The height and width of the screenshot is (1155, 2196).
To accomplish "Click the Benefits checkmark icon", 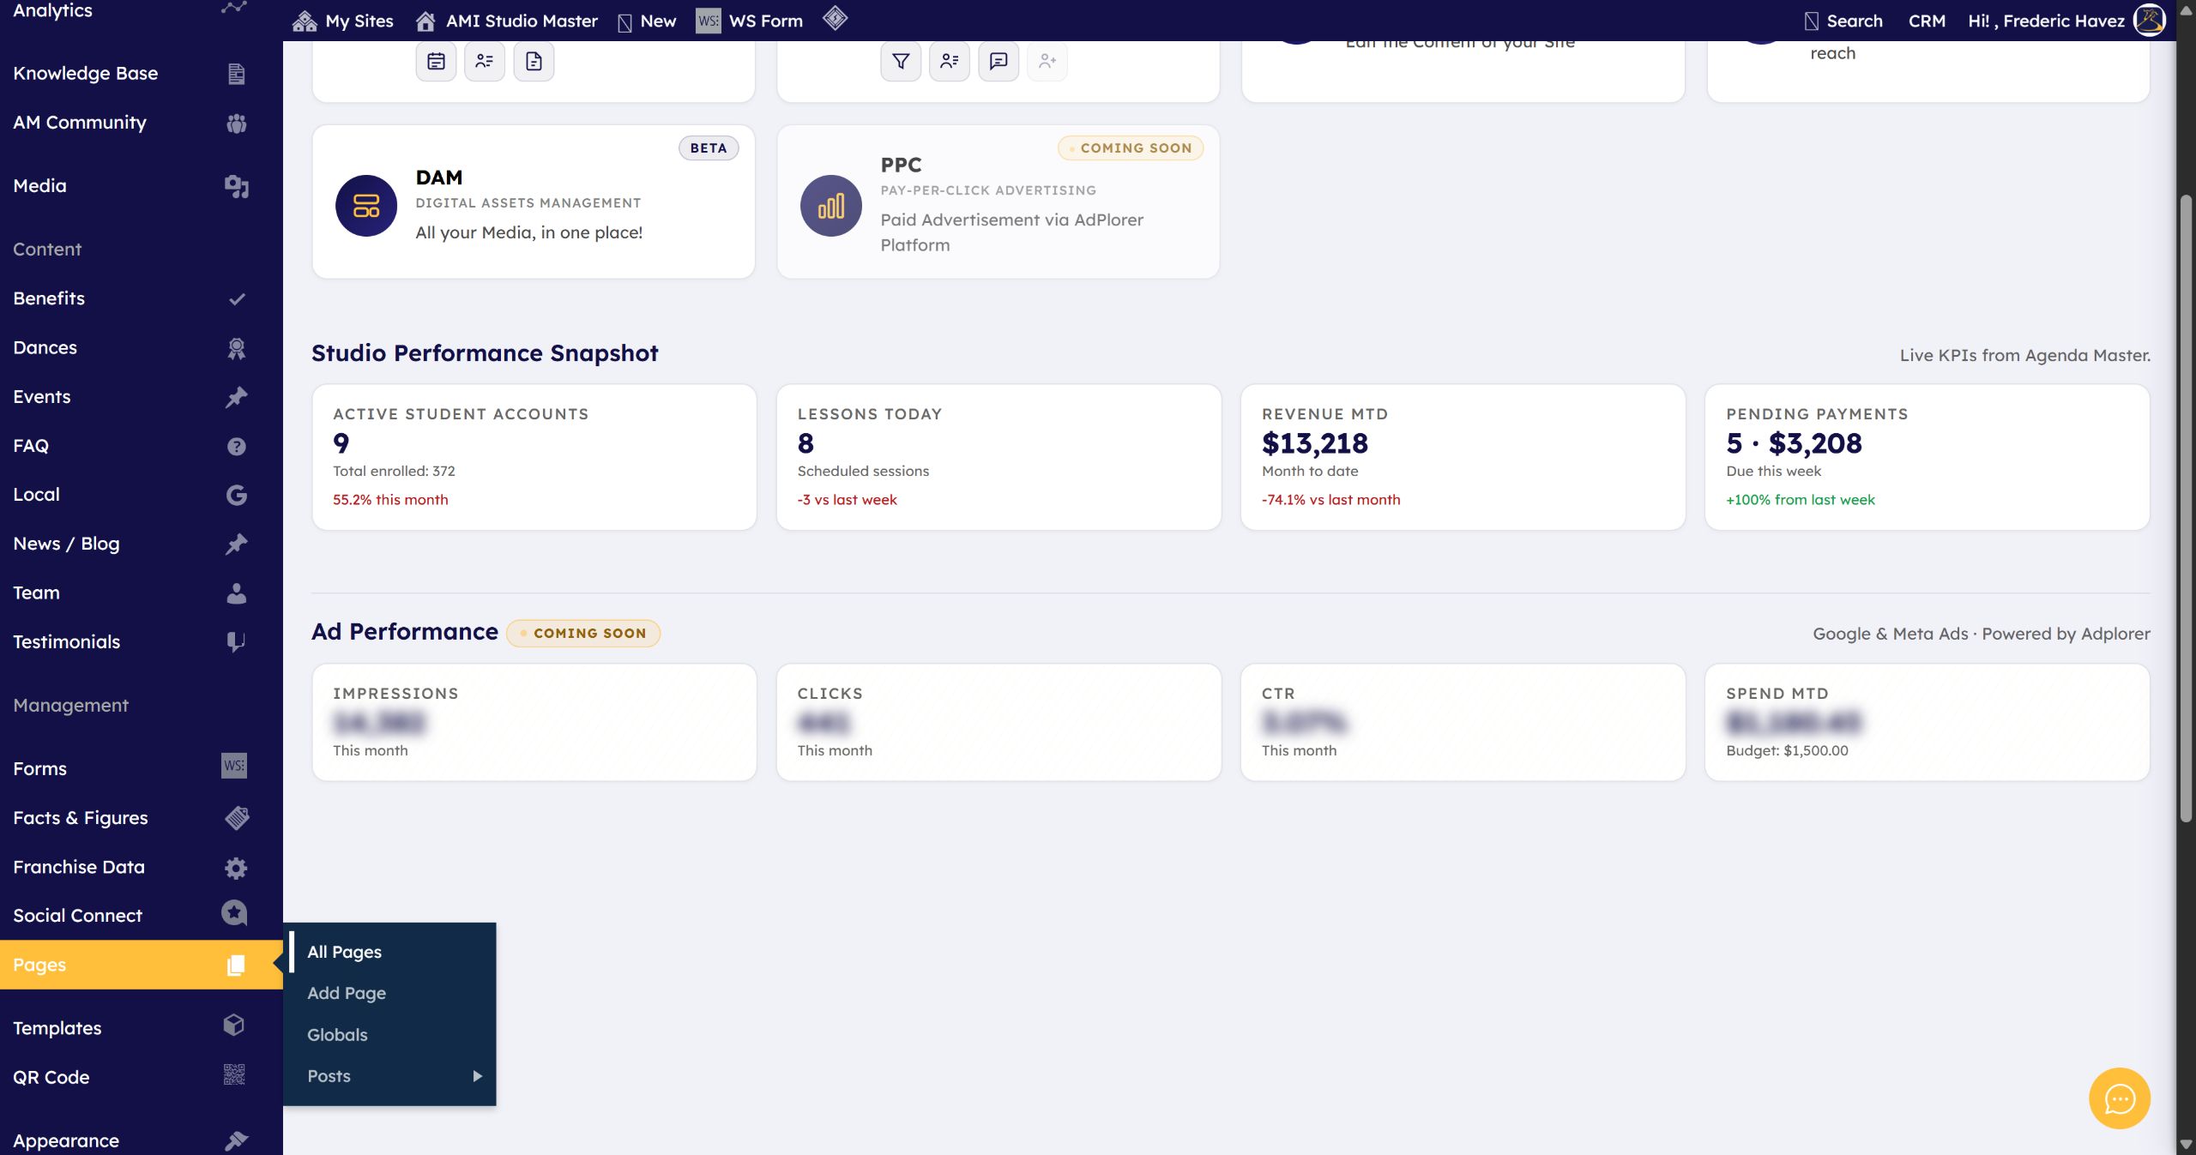I will coord(237,298).
